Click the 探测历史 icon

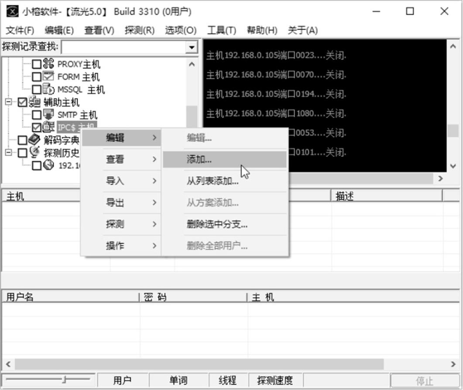coord(34,153)
